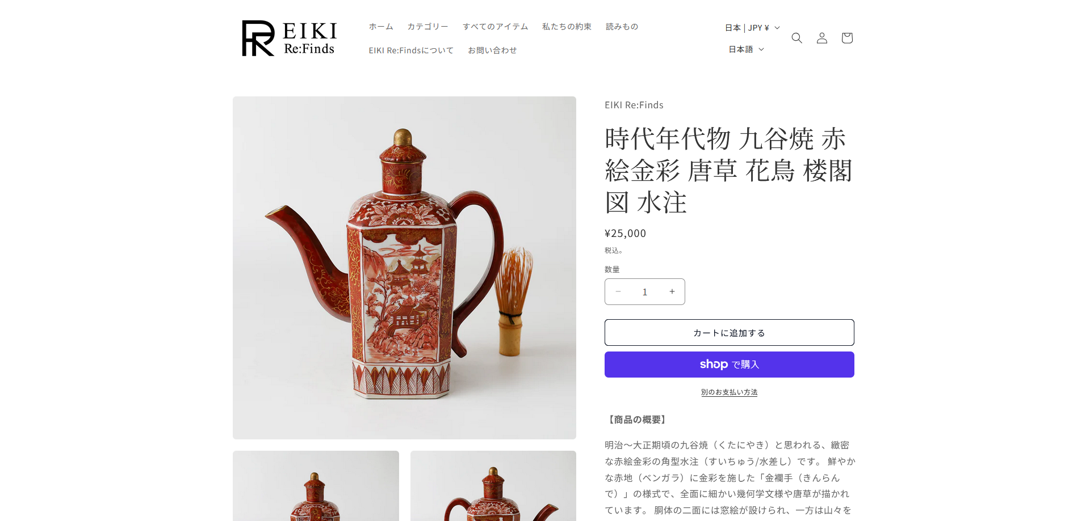Open EIKI Re:Findsについて page

pos(411,50)
